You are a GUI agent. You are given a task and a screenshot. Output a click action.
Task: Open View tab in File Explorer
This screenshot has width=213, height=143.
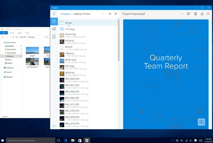[x=27, y=33]
